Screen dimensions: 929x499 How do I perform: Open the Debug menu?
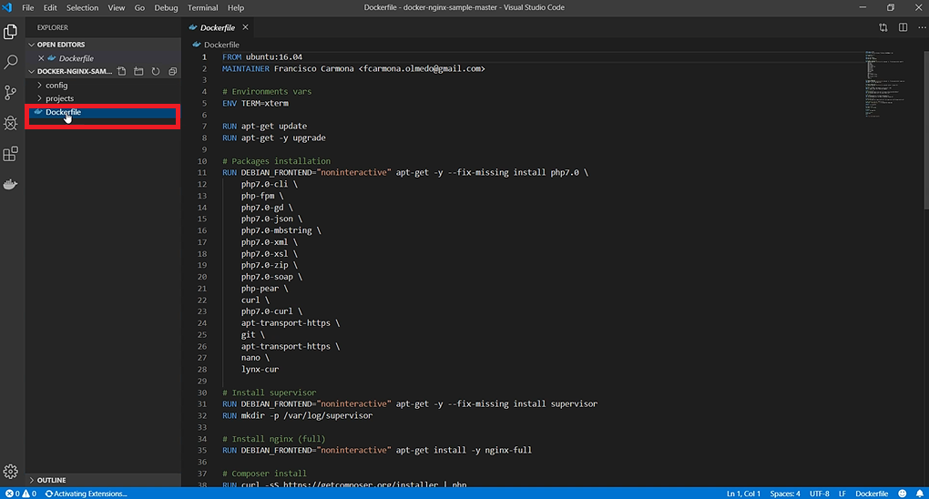(x=166, y=7)
